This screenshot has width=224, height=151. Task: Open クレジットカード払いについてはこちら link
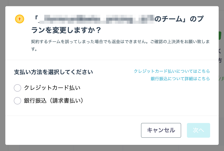(x=172, y=71)
